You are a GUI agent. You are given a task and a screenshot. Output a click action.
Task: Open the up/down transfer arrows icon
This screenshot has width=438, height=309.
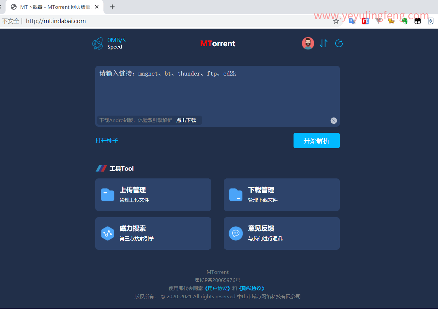coord(324,43)
